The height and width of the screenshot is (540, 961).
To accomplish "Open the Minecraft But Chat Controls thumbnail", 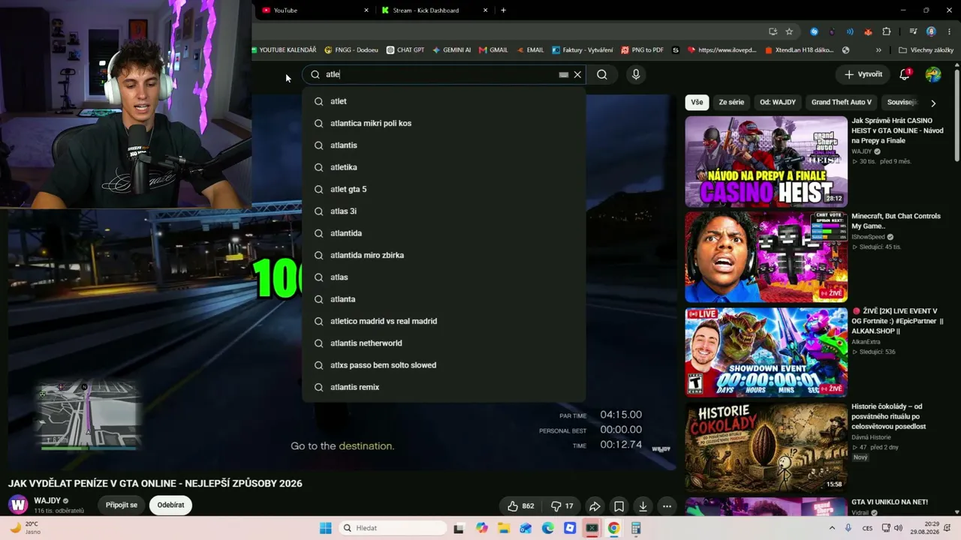I will [x=766, y=257].
